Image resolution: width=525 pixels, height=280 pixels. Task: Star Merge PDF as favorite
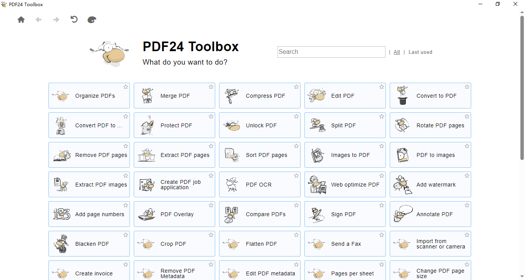(x=211, y=87)
